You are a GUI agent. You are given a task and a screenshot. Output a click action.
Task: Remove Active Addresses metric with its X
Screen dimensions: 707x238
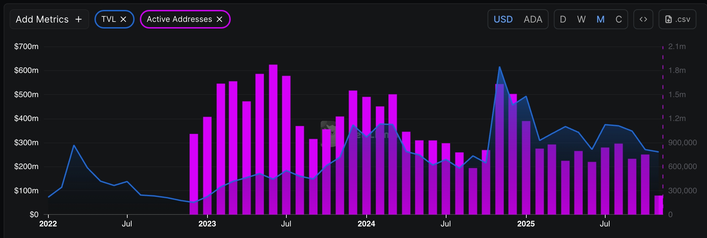click(219, 19)
